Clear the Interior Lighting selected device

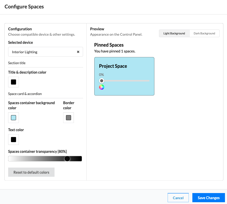coord(78,52)
